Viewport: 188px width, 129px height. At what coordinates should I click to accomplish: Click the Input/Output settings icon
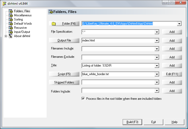tap(11, 32)
